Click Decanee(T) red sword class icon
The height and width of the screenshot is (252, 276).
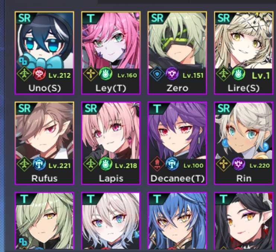click(x=157, y=164)
